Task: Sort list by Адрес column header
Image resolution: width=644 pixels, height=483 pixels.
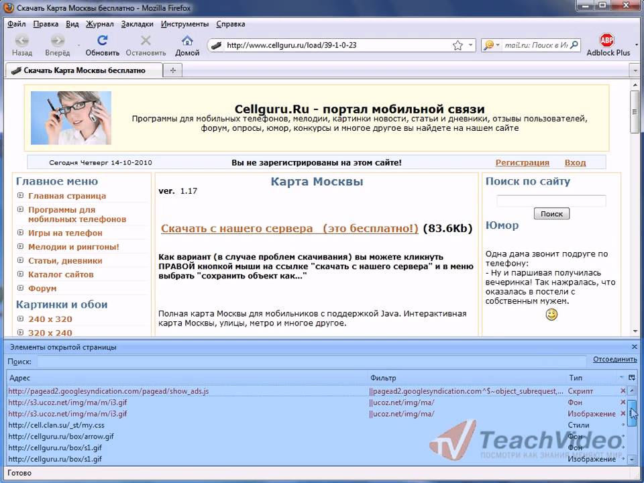Action: [x=187, y=378]
